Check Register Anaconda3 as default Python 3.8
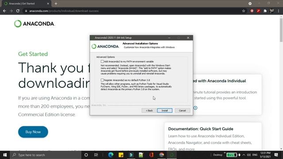The width and height of the screenshot is (283, 159). coord(102,80)
